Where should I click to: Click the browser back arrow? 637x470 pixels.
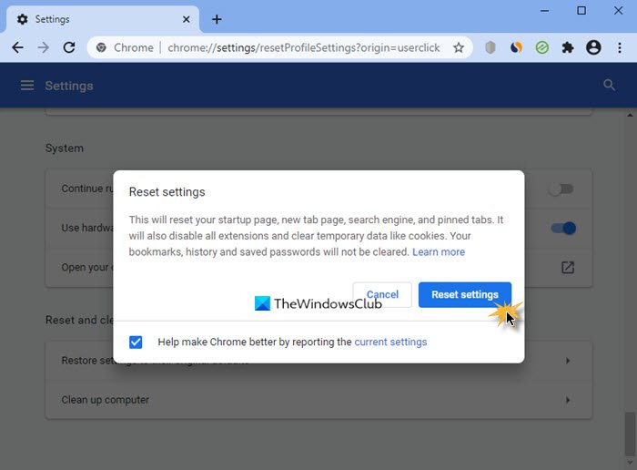click(17, 47)
